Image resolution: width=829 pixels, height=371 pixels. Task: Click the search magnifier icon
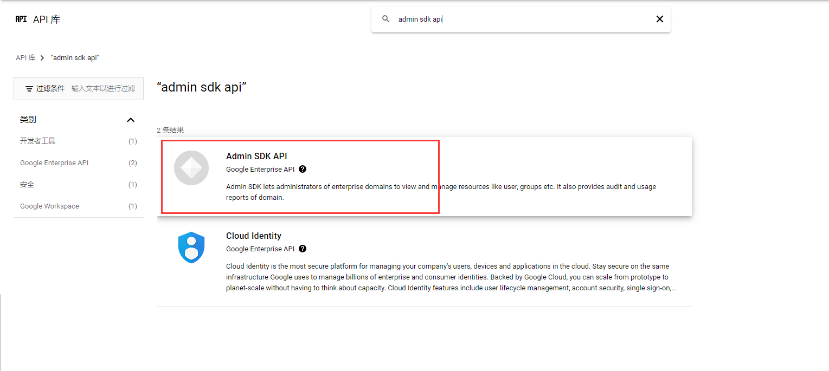[x=385, y=19]
